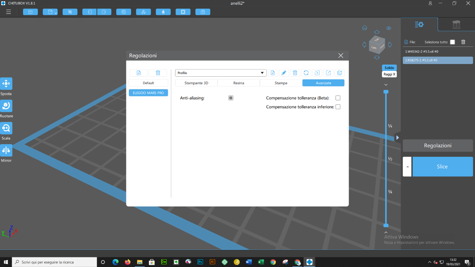Check the Seleziona tutto checkbox
475x267 pixels.
453,42
